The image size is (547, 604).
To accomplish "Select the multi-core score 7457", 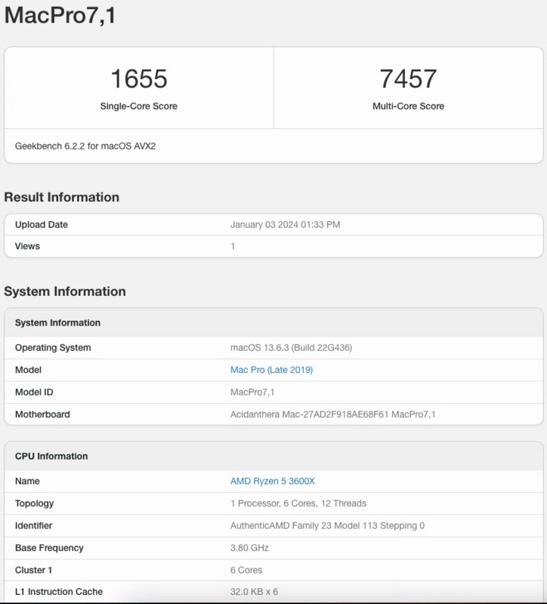I will coord(408,79).
